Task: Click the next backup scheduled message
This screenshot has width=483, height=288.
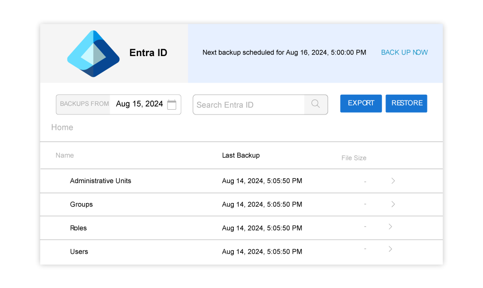Action: [x=284, y=52]
